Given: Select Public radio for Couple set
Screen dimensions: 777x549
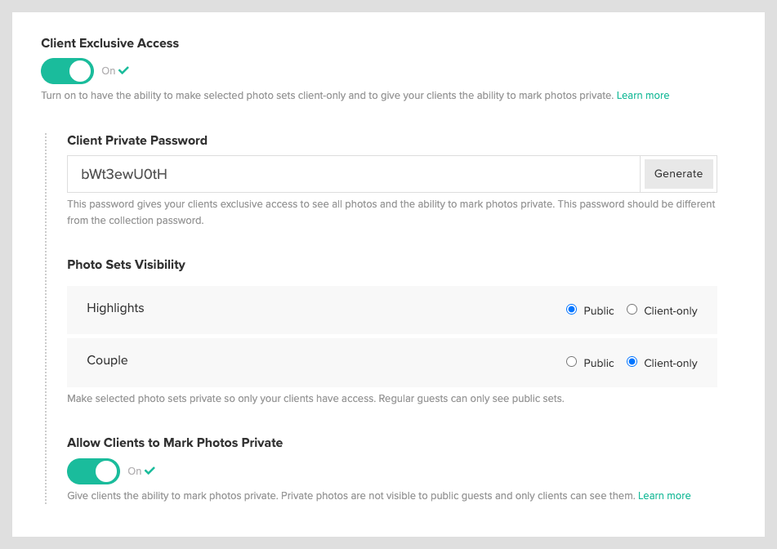Looking at the screenshot, I should [571, 362].
